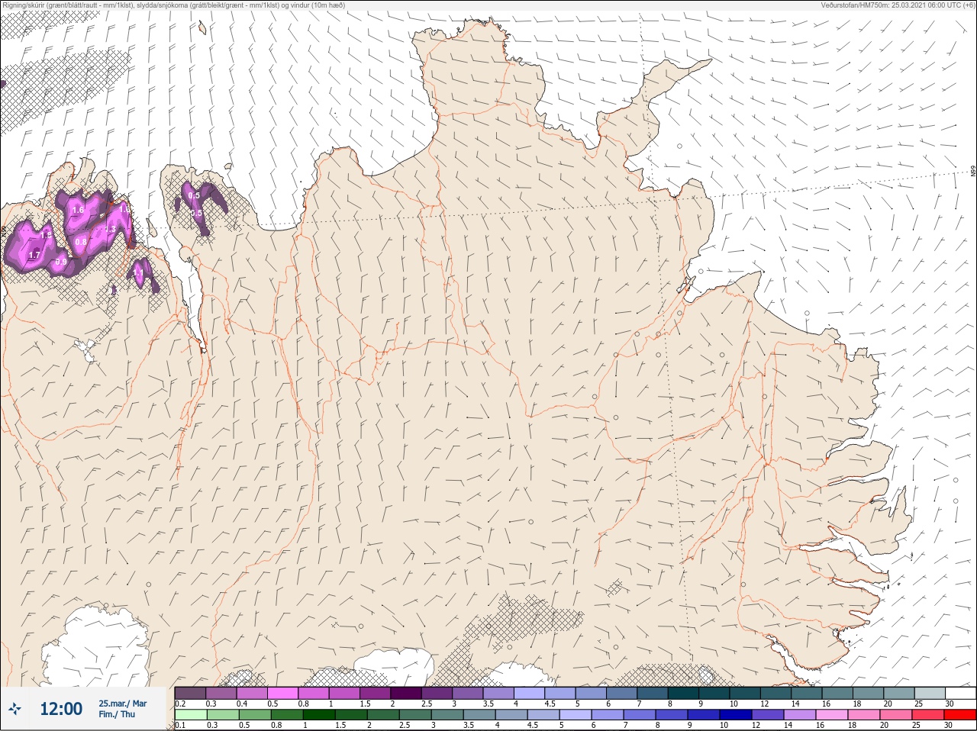Click the Veðurstofan logo icon beside the time
977x731 pixels.
coord(15,709)
